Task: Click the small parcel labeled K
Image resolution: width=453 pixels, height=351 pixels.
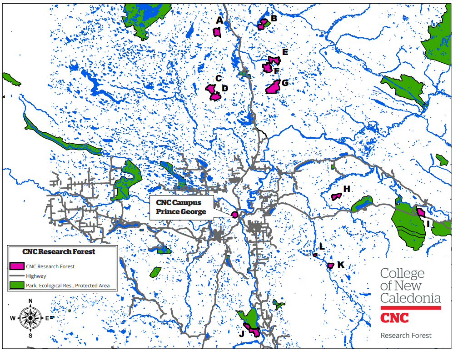Action: pyautogui.click(x=330, y=265)
